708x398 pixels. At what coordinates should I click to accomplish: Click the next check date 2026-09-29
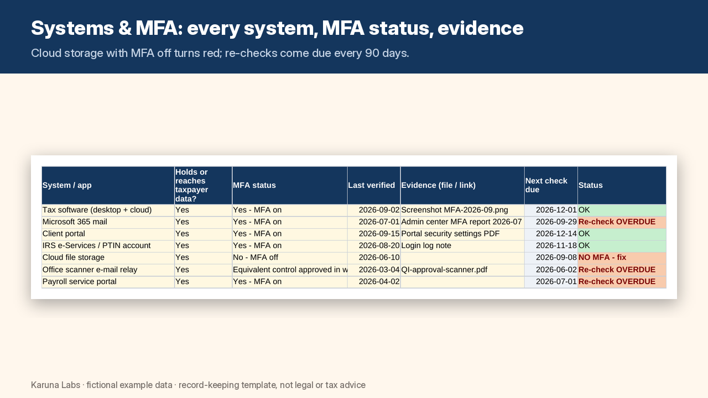pos(551,222)
